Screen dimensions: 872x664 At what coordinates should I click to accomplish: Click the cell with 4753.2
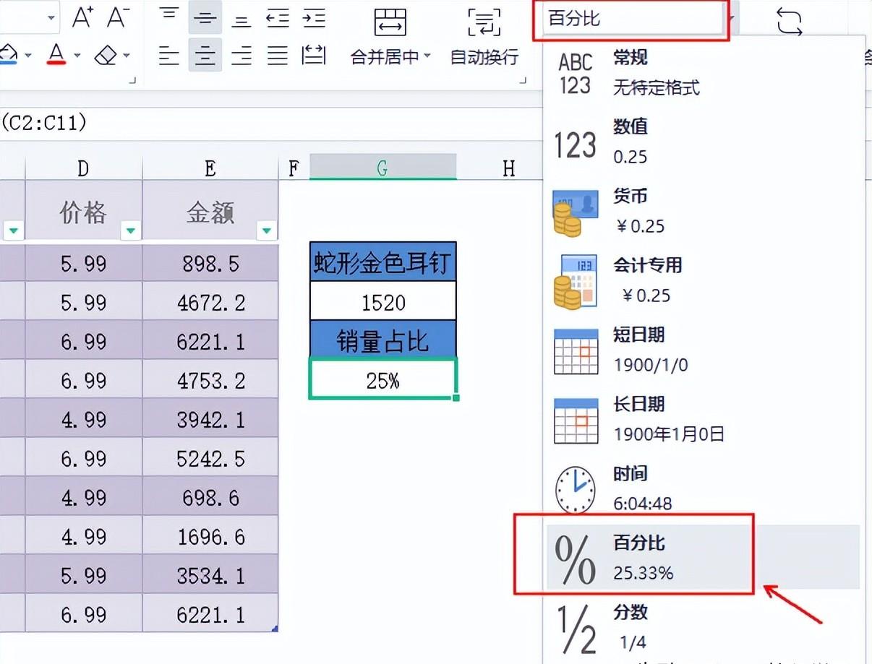[x=210, y=380]
